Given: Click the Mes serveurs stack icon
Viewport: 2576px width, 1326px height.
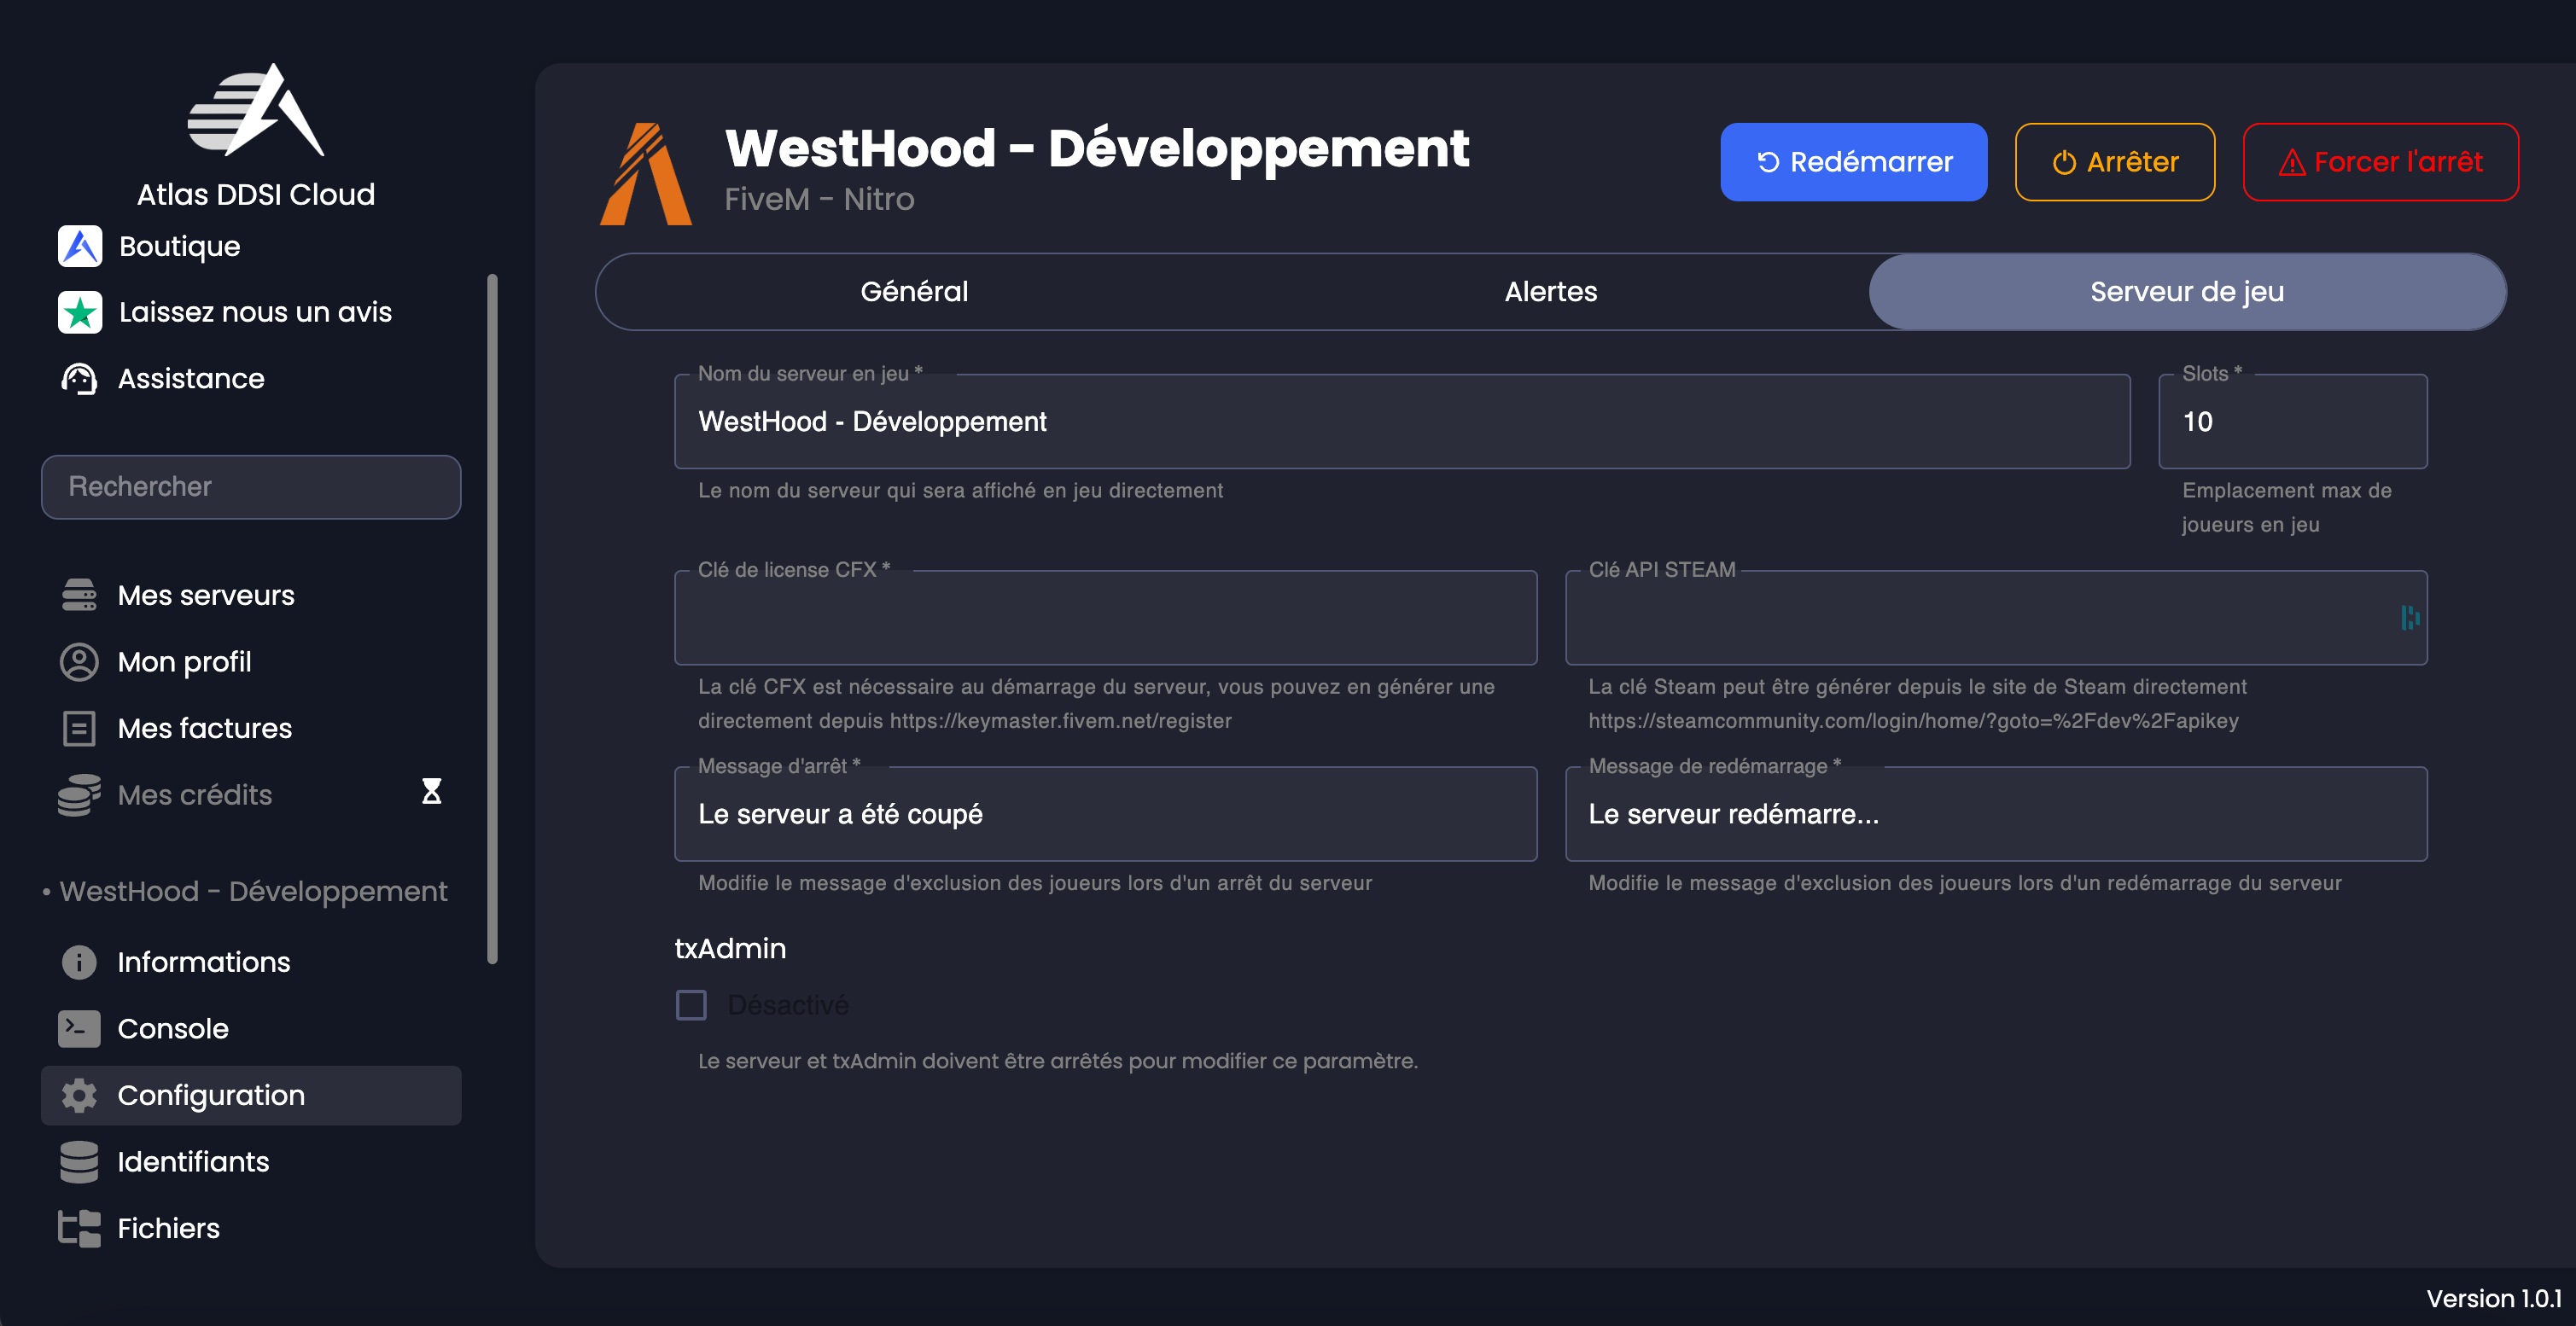Looking at the screenshot, I should [x=79, y=595].
